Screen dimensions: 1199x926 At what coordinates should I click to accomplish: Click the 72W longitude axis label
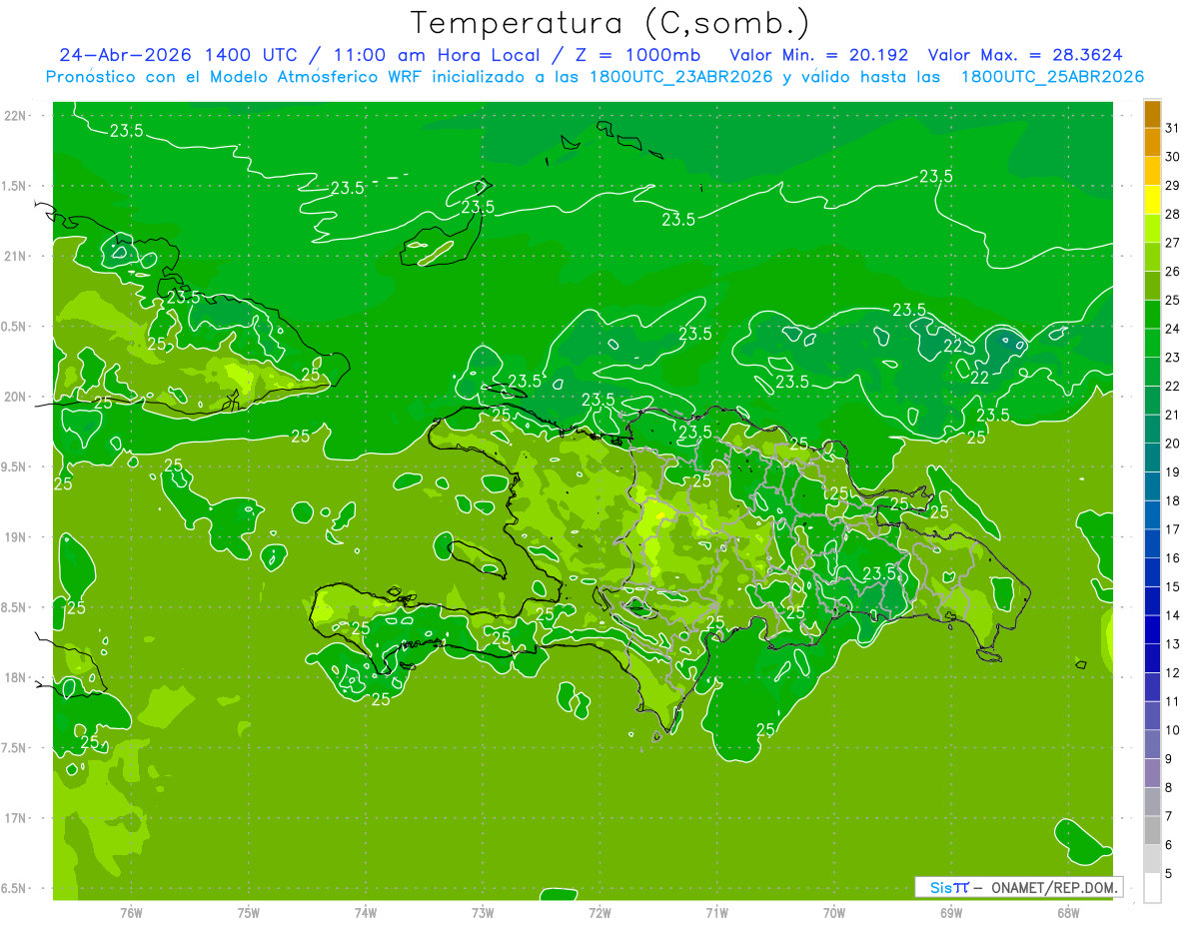[x=599, y=913]
